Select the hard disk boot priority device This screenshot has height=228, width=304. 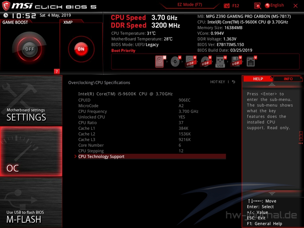click(160, 61)
